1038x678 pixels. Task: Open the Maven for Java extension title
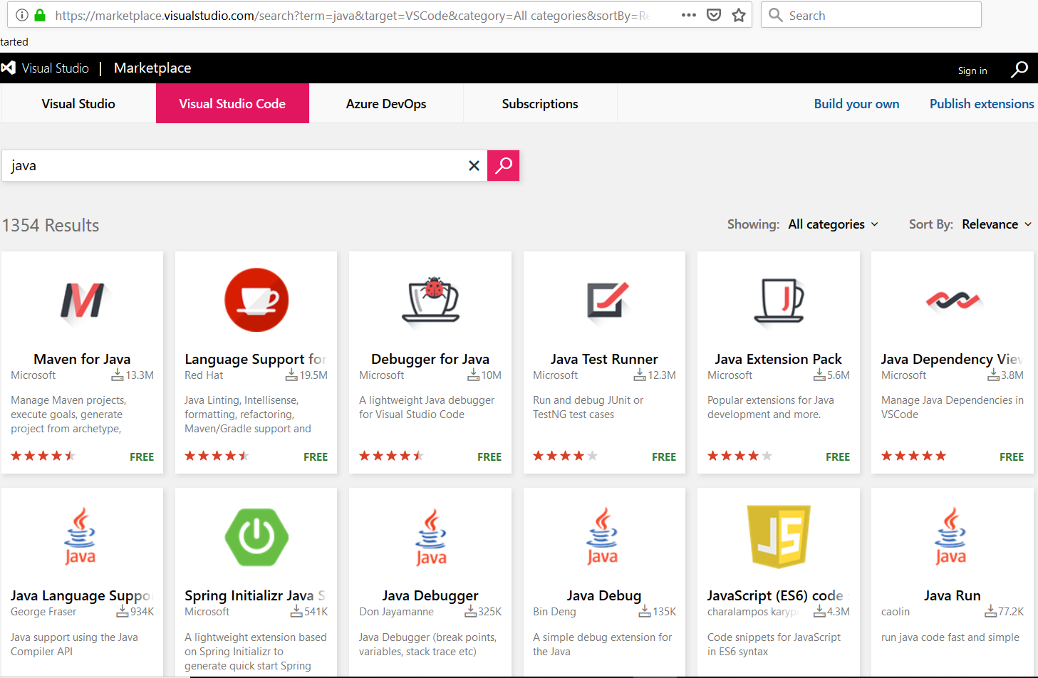(x=82, y=359)
